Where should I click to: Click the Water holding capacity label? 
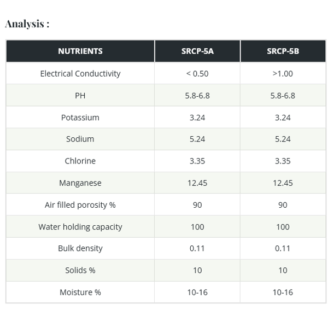point(80,227)
